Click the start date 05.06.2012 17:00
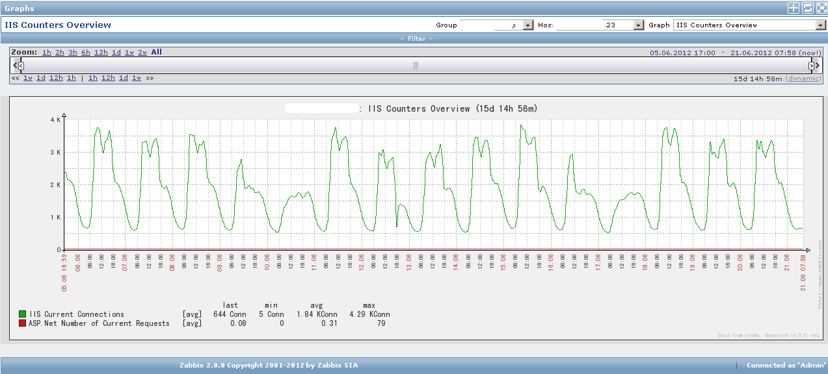The image size is (828, 374). coord(682,53)
